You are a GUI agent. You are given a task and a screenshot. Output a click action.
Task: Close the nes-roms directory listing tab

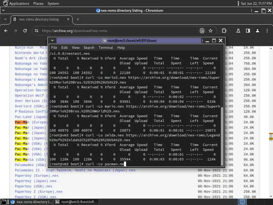coord(68,19)
